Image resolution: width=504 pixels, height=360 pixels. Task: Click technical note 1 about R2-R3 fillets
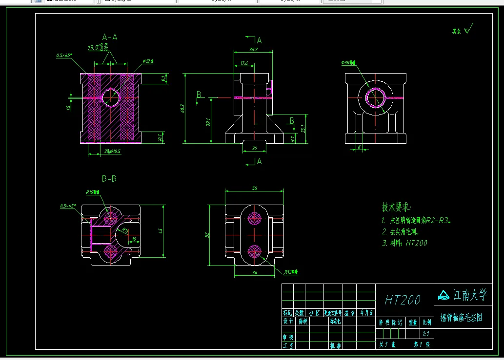[416, 220]
